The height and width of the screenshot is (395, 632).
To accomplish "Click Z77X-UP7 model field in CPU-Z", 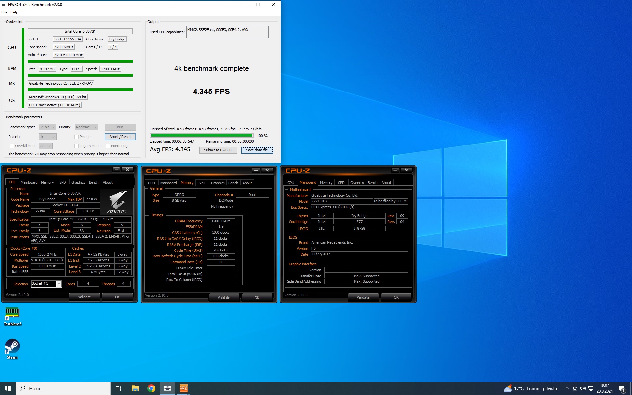I will coord(342,201).
